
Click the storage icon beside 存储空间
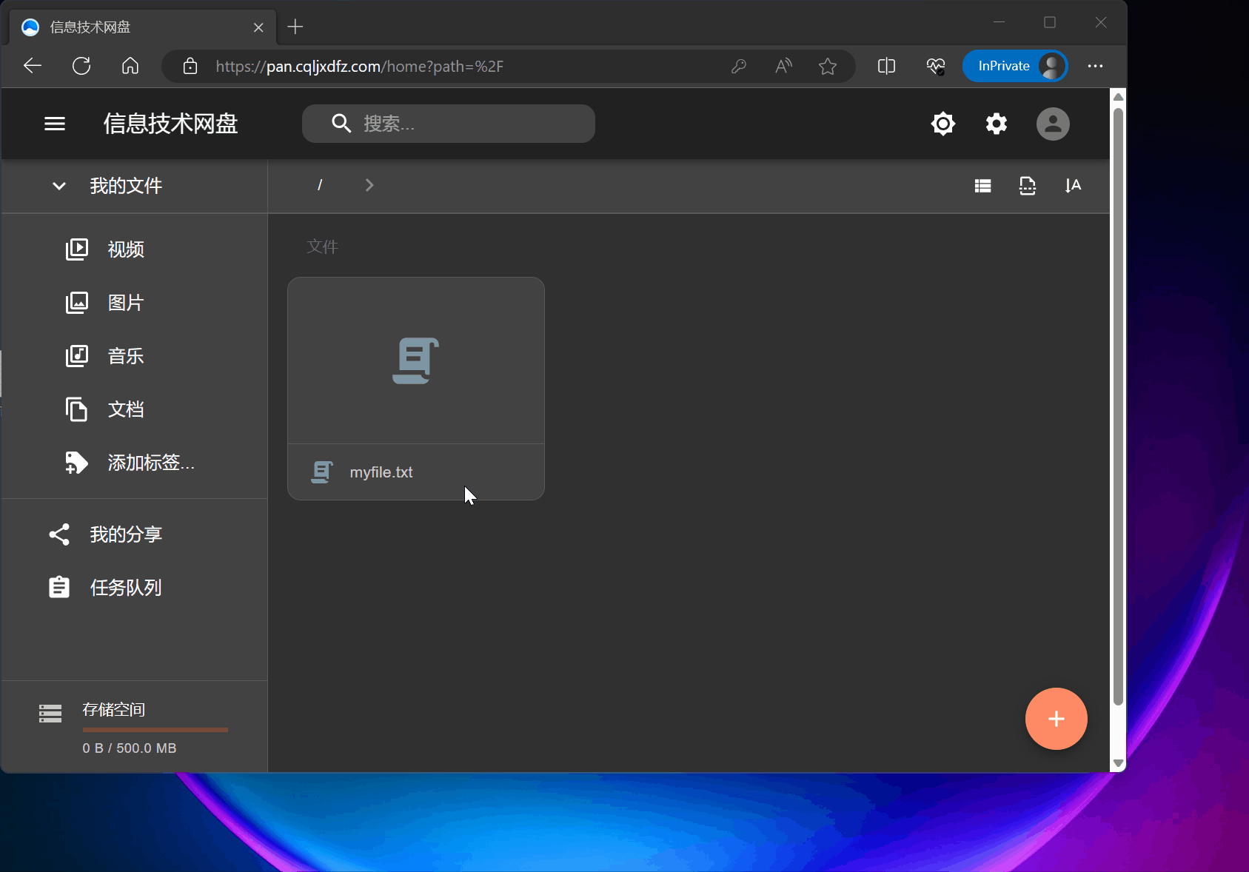tap(50, 714)
